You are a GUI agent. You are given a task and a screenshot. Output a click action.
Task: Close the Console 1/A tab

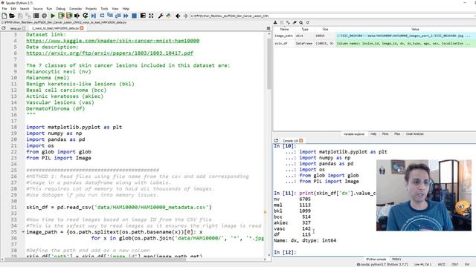pos(301,140)
